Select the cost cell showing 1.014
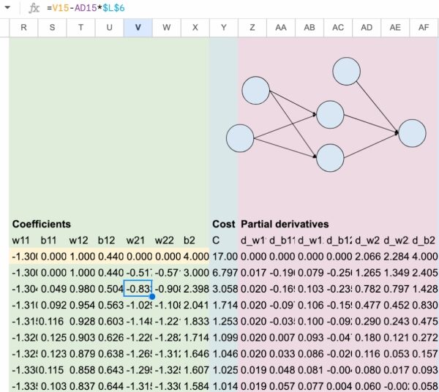 point(223,385)
